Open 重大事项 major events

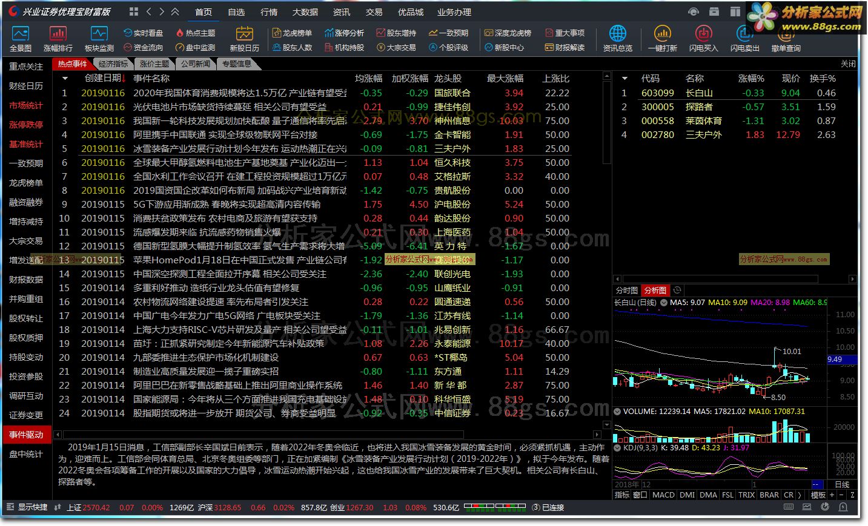point(565,33)
